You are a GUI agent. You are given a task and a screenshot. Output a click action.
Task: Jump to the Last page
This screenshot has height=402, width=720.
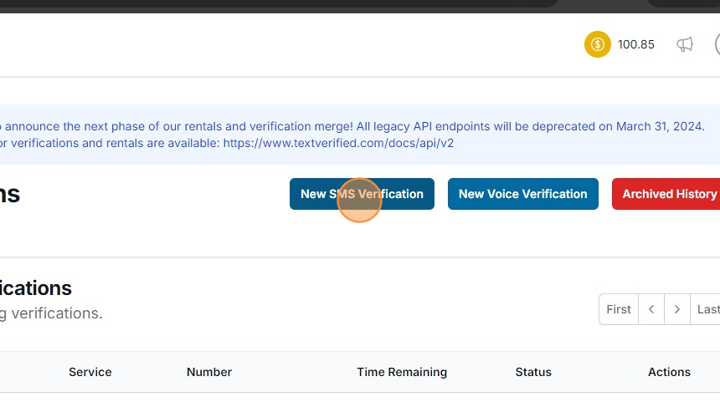coord(707,309)
